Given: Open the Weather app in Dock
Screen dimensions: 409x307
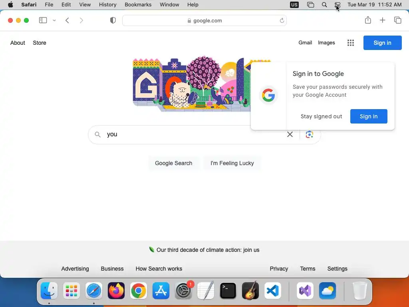Looking at the screenshot, I should click(328, 291).
